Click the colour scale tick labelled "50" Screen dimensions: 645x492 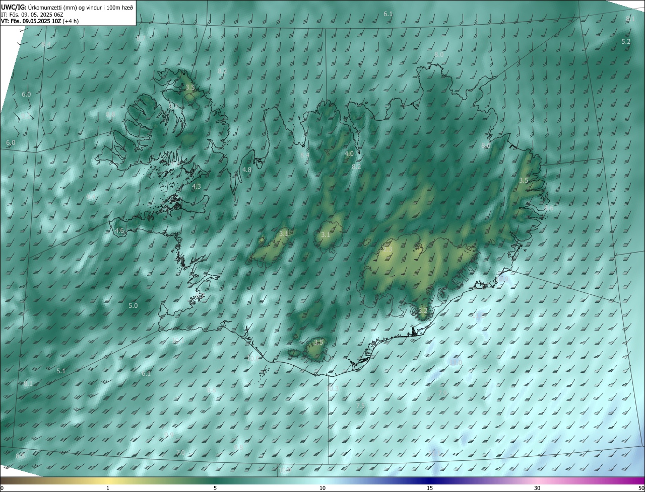pos(641,488)
